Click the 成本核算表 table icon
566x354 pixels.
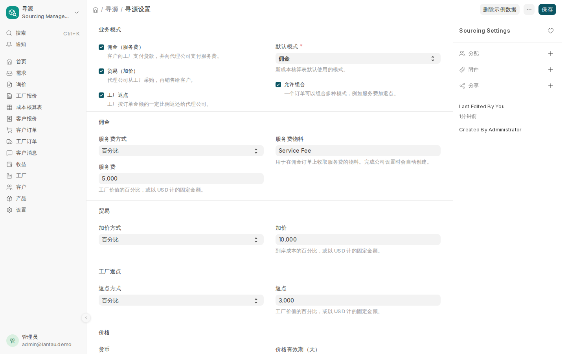point(9,107)
